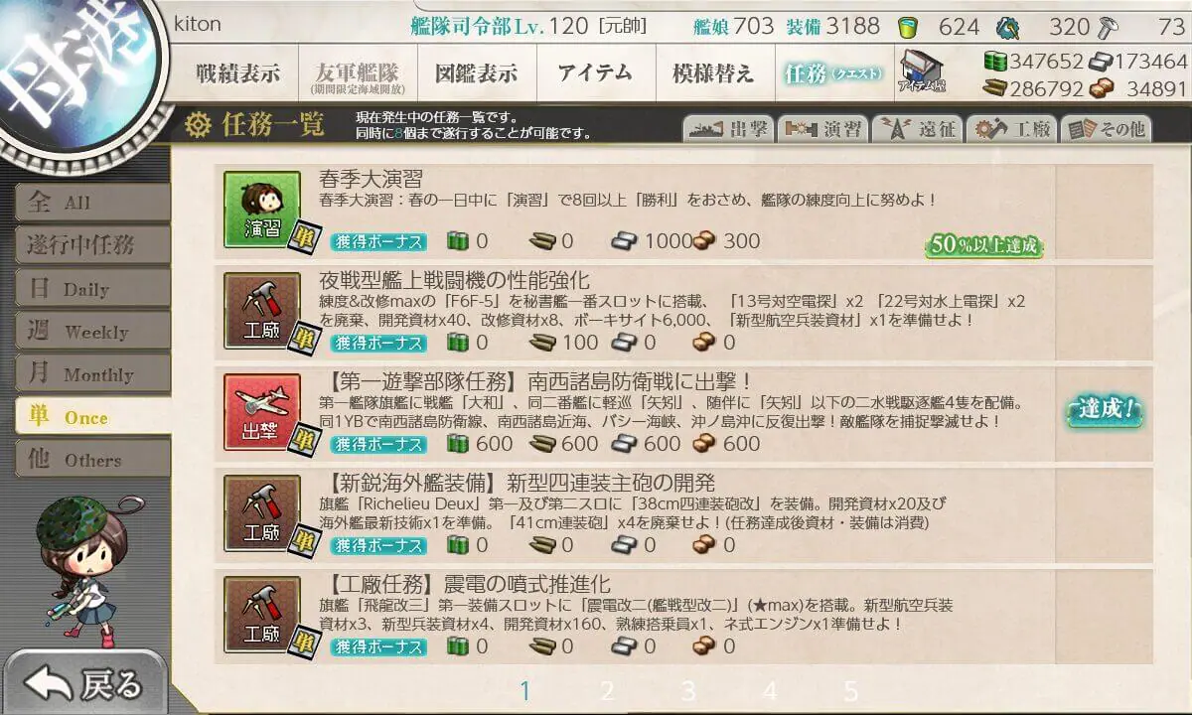Screen dimensions: 1192x715
Task: Filter quests by 工廠 arsenal category
Action: tap(1010, 128)
